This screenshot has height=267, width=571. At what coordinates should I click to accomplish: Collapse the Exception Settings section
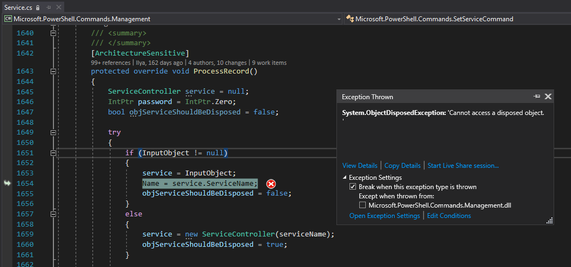[x=345, y=178]
